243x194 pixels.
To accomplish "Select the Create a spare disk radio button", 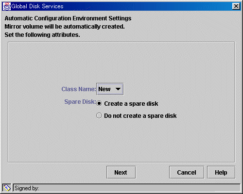I will click(99, 103).
